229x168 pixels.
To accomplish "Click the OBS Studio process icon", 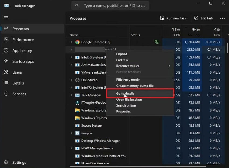I will click(x=77, y=80).
